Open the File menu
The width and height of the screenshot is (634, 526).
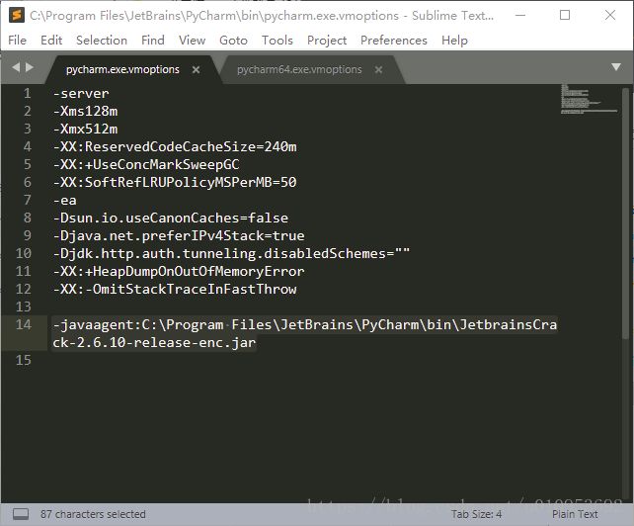point(17,41)
